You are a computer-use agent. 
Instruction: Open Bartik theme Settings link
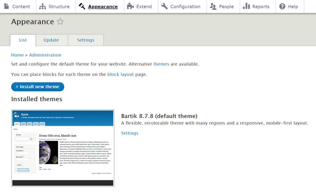[130, 133]
